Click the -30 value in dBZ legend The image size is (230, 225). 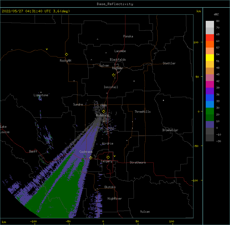[x=219, y=141]
